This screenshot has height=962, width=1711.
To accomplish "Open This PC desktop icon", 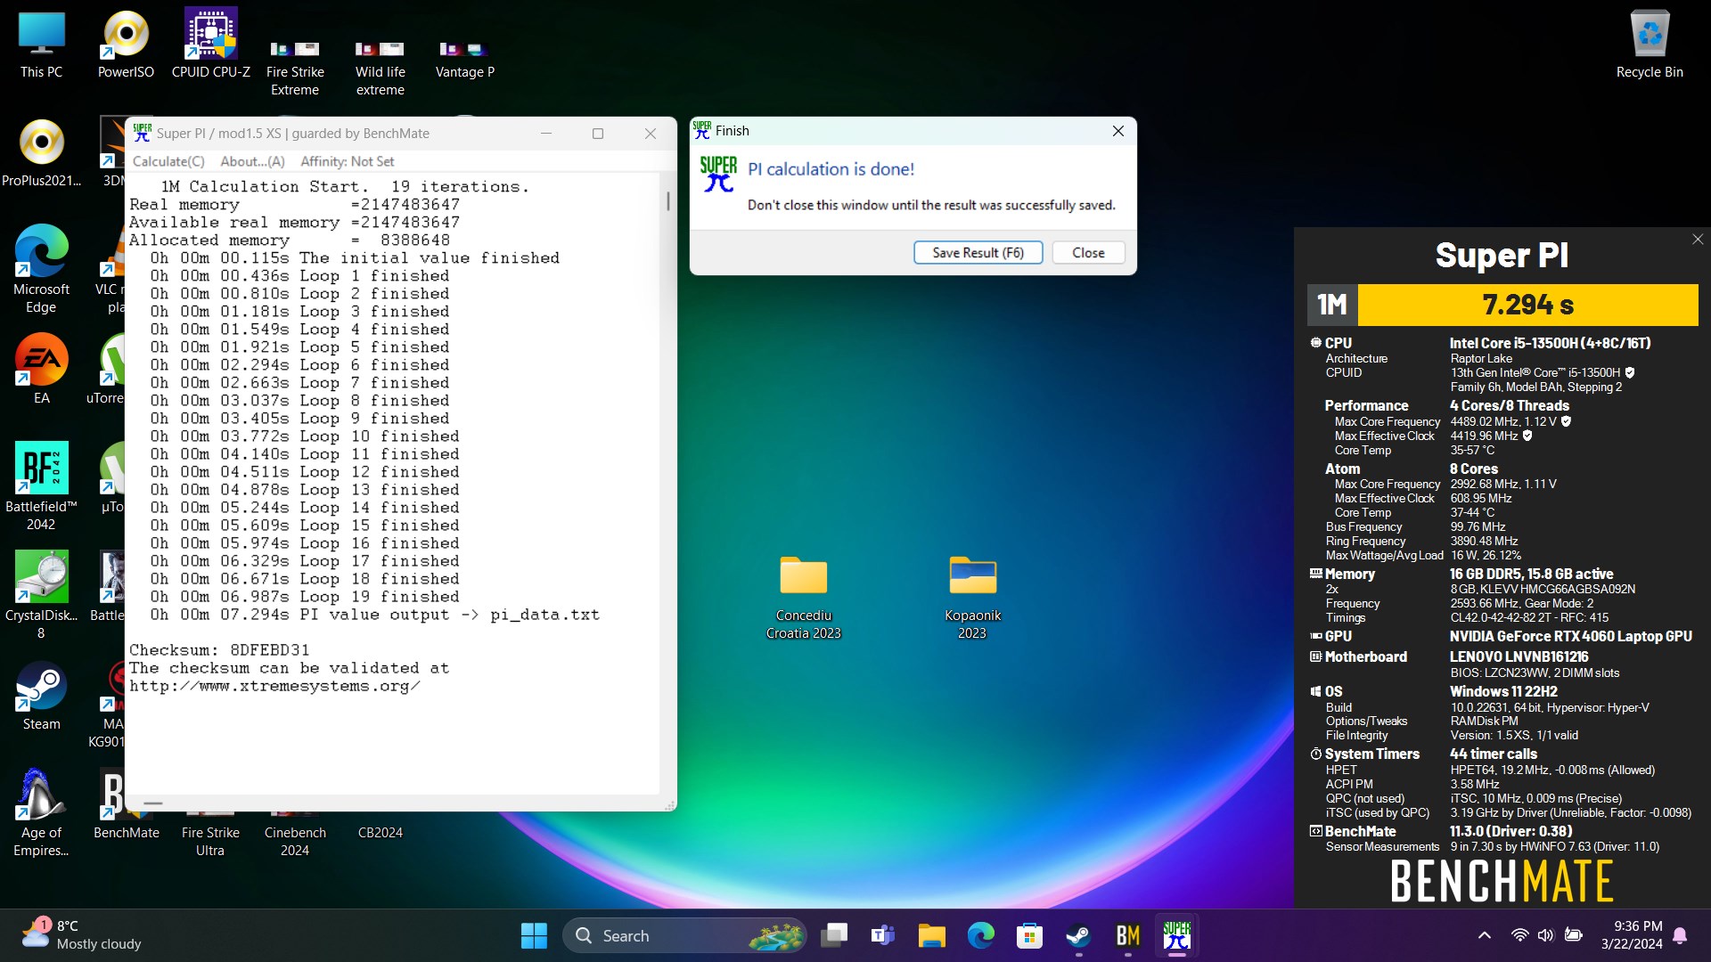I will click(41, 45).
